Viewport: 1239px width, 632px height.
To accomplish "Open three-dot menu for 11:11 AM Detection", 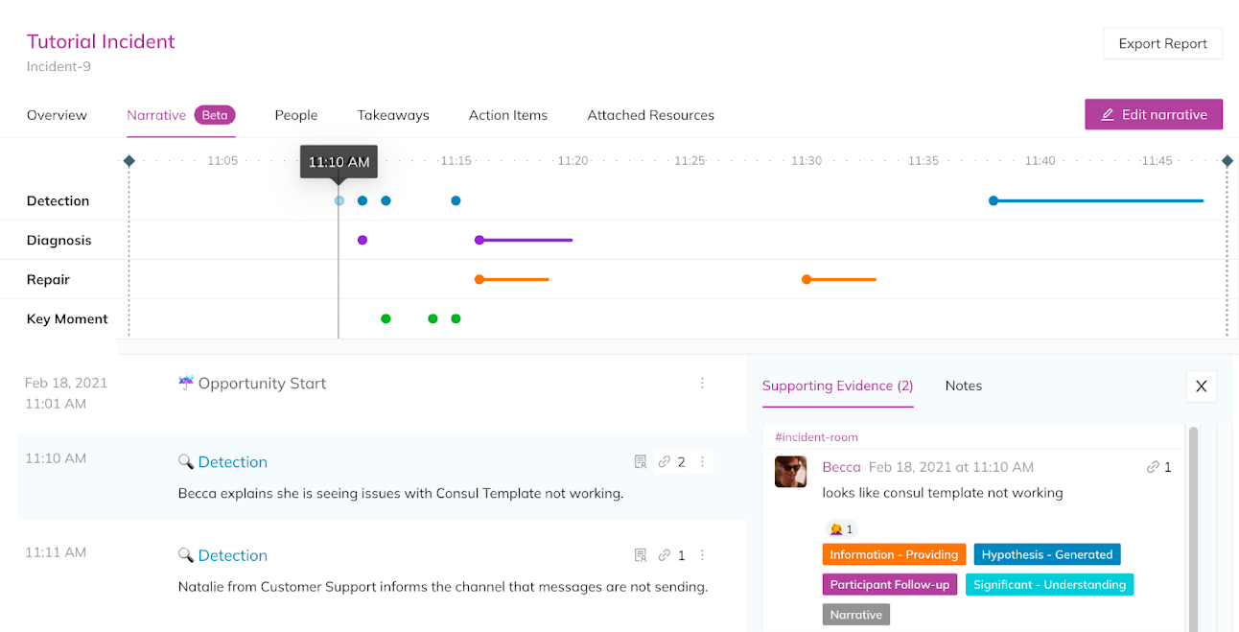I will click(702, 555).
